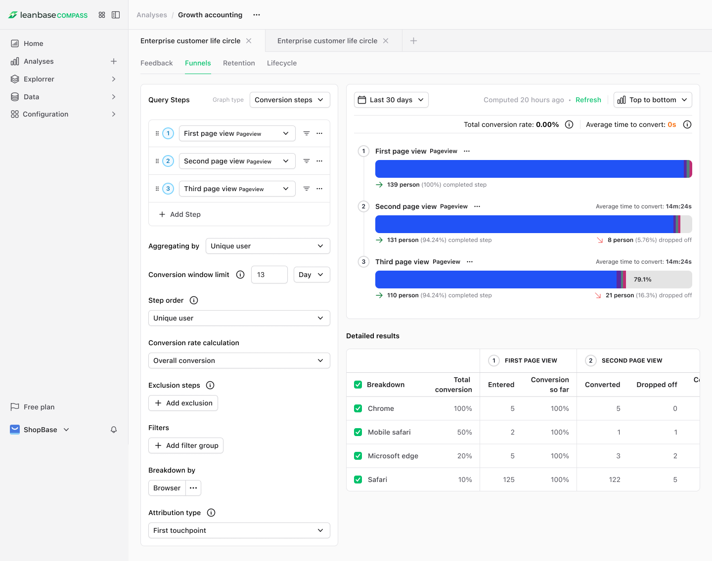Image resolution: width=712 pixels, height=561 pixels.
Task: Open the apps grid icon
Action: pos(102,15)
